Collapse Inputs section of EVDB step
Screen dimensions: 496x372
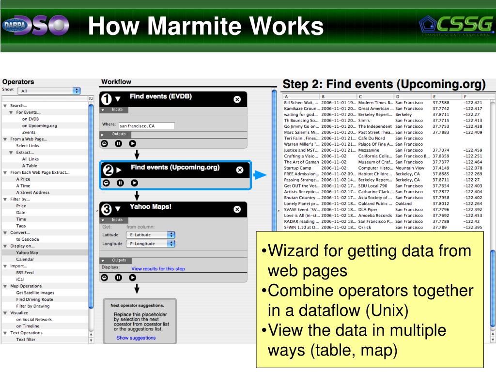tap(103, 110)
